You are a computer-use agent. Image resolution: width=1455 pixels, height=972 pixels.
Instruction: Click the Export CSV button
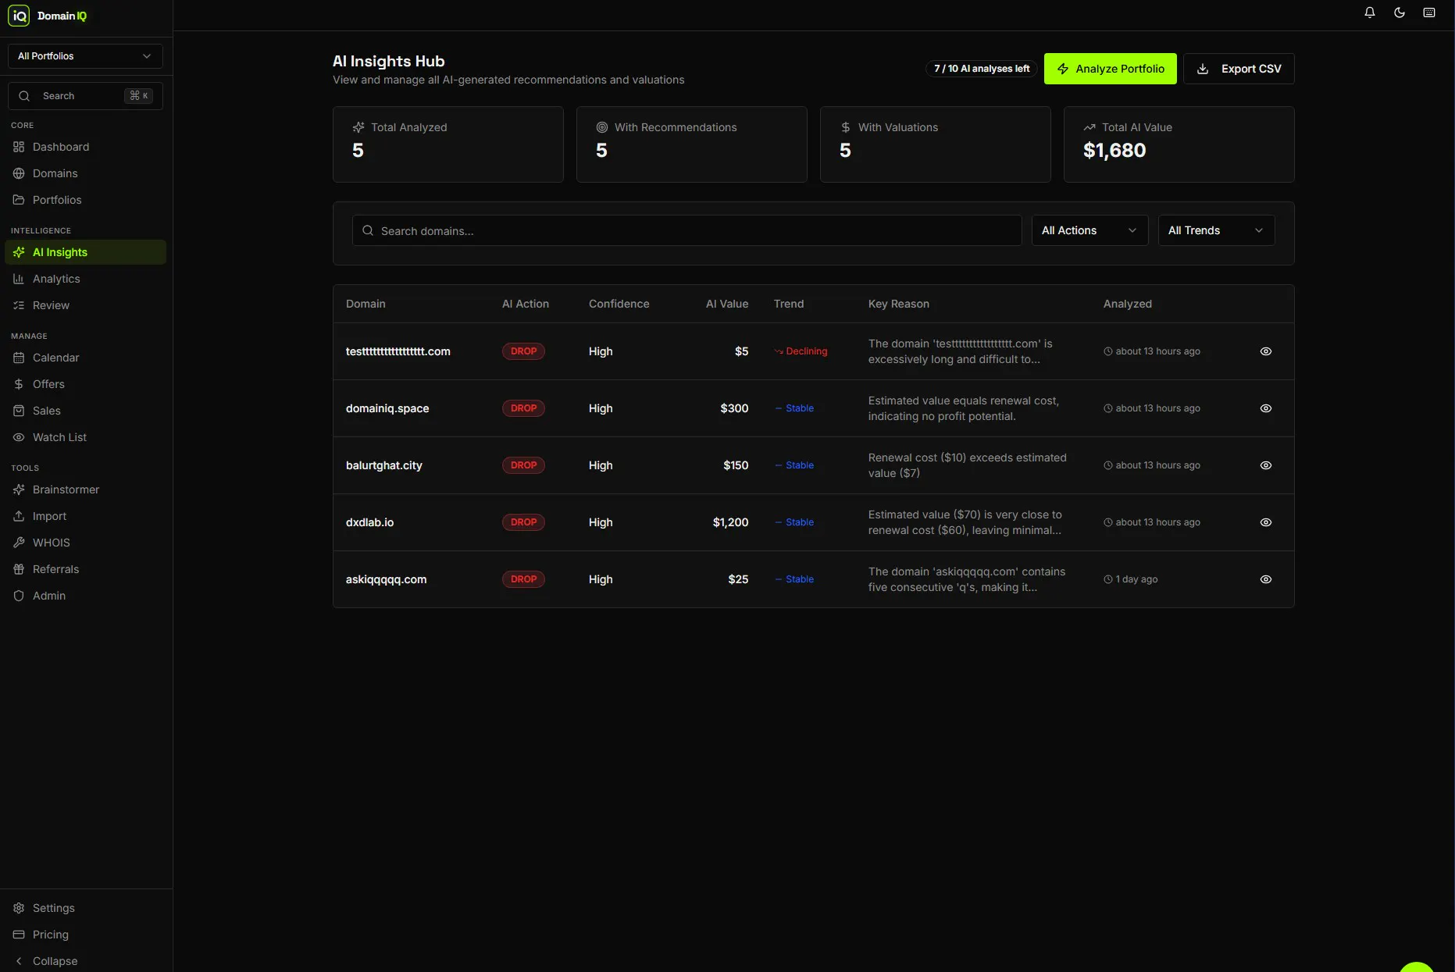pyautogui.click(x=1239, y=69)
